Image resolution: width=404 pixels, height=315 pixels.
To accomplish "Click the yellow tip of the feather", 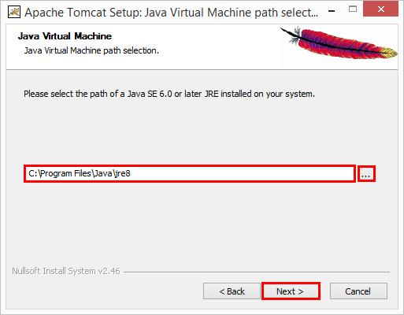I will tap(391, 52).
